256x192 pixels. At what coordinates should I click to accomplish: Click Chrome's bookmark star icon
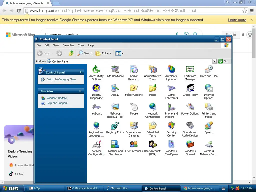click(x=244, y=10)
